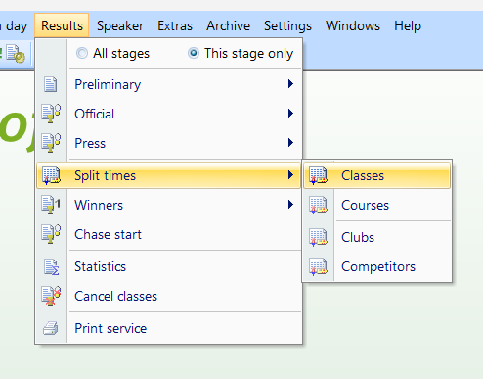Open the Settings menu

[x=287, y=25]
